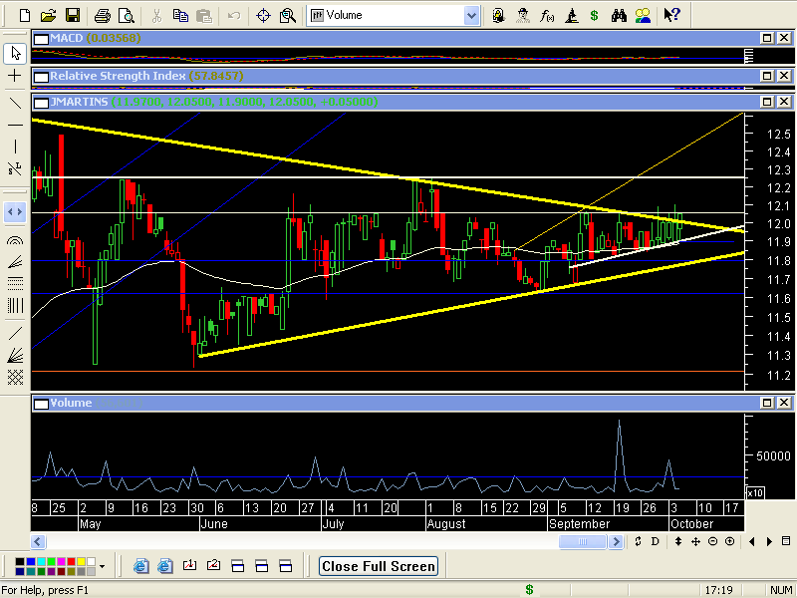The width and height of the screenshot is (797, 598).
Task: Select the crosshair plus tool
Action: pos(15,76)
